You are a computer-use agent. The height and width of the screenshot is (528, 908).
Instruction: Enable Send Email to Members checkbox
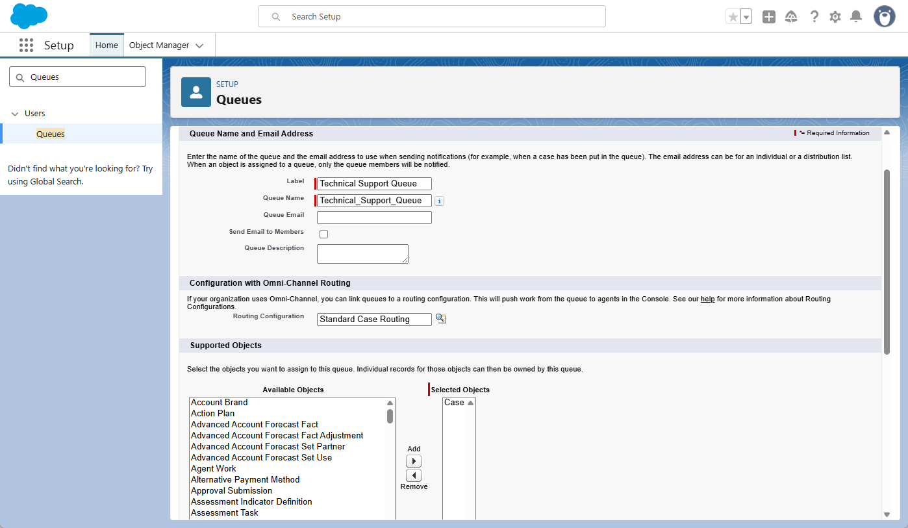[x=323, y=234]
